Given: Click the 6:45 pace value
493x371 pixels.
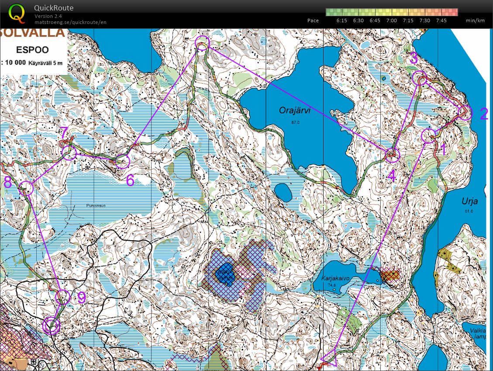Looking at the screenshot, I should pyautogui.click(x=375, y=20).
